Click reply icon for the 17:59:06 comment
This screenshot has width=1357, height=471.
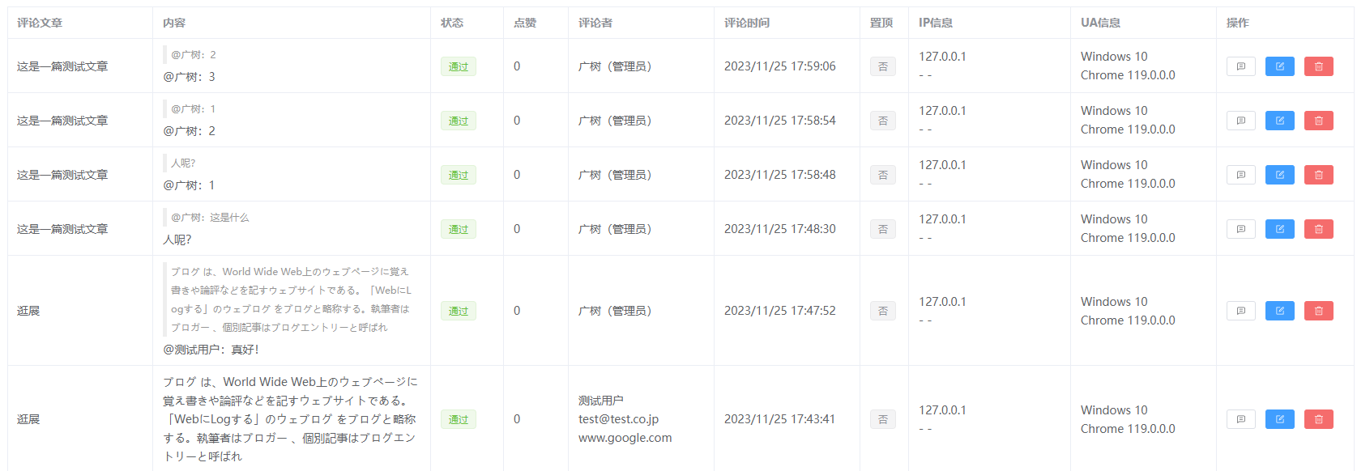click(x=1240, y=66)
